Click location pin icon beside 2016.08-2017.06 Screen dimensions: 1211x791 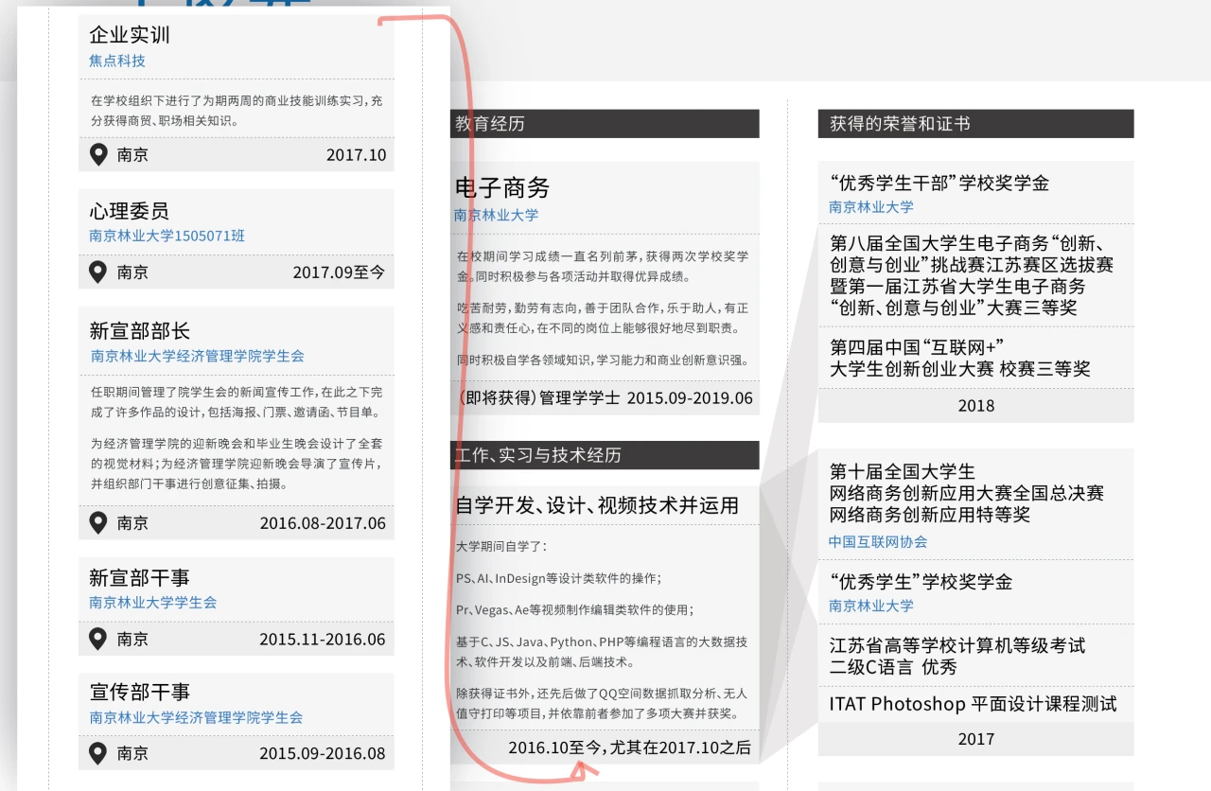[98, 522]
